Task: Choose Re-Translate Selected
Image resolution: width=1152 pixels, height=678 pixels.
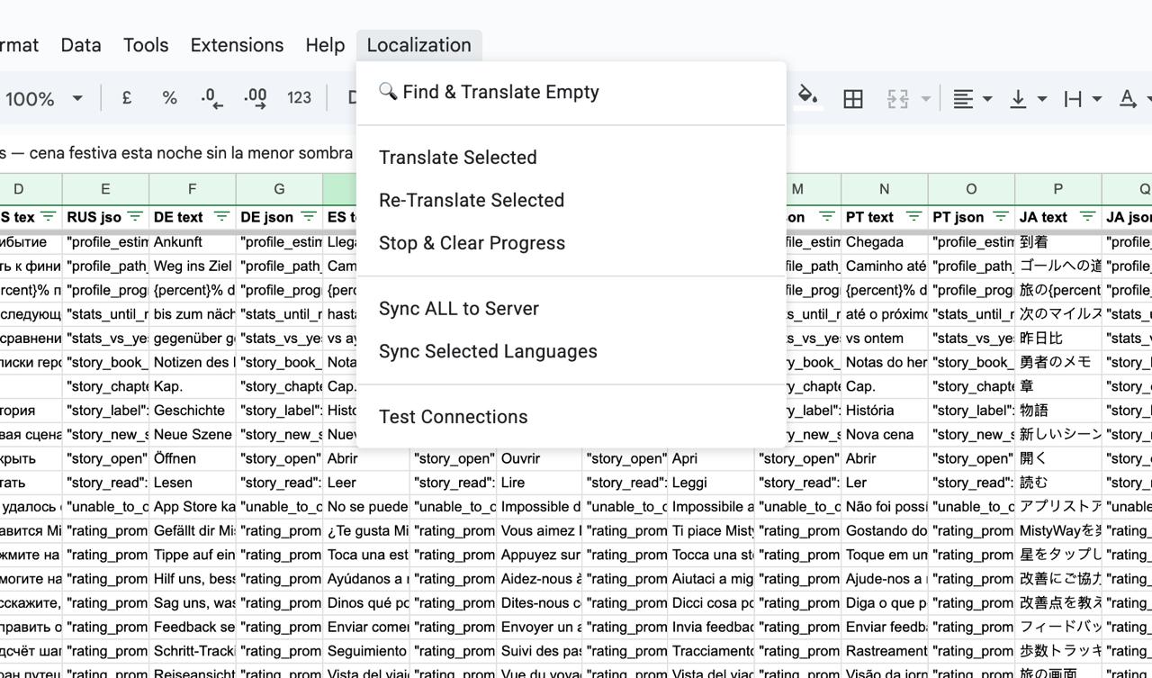Action: pyautogui.click(x=571, y=200)
